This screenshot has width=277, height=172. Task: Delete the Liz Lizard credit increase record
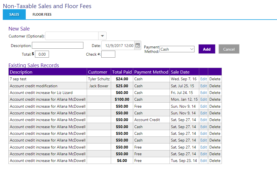(x=215, y=93)
